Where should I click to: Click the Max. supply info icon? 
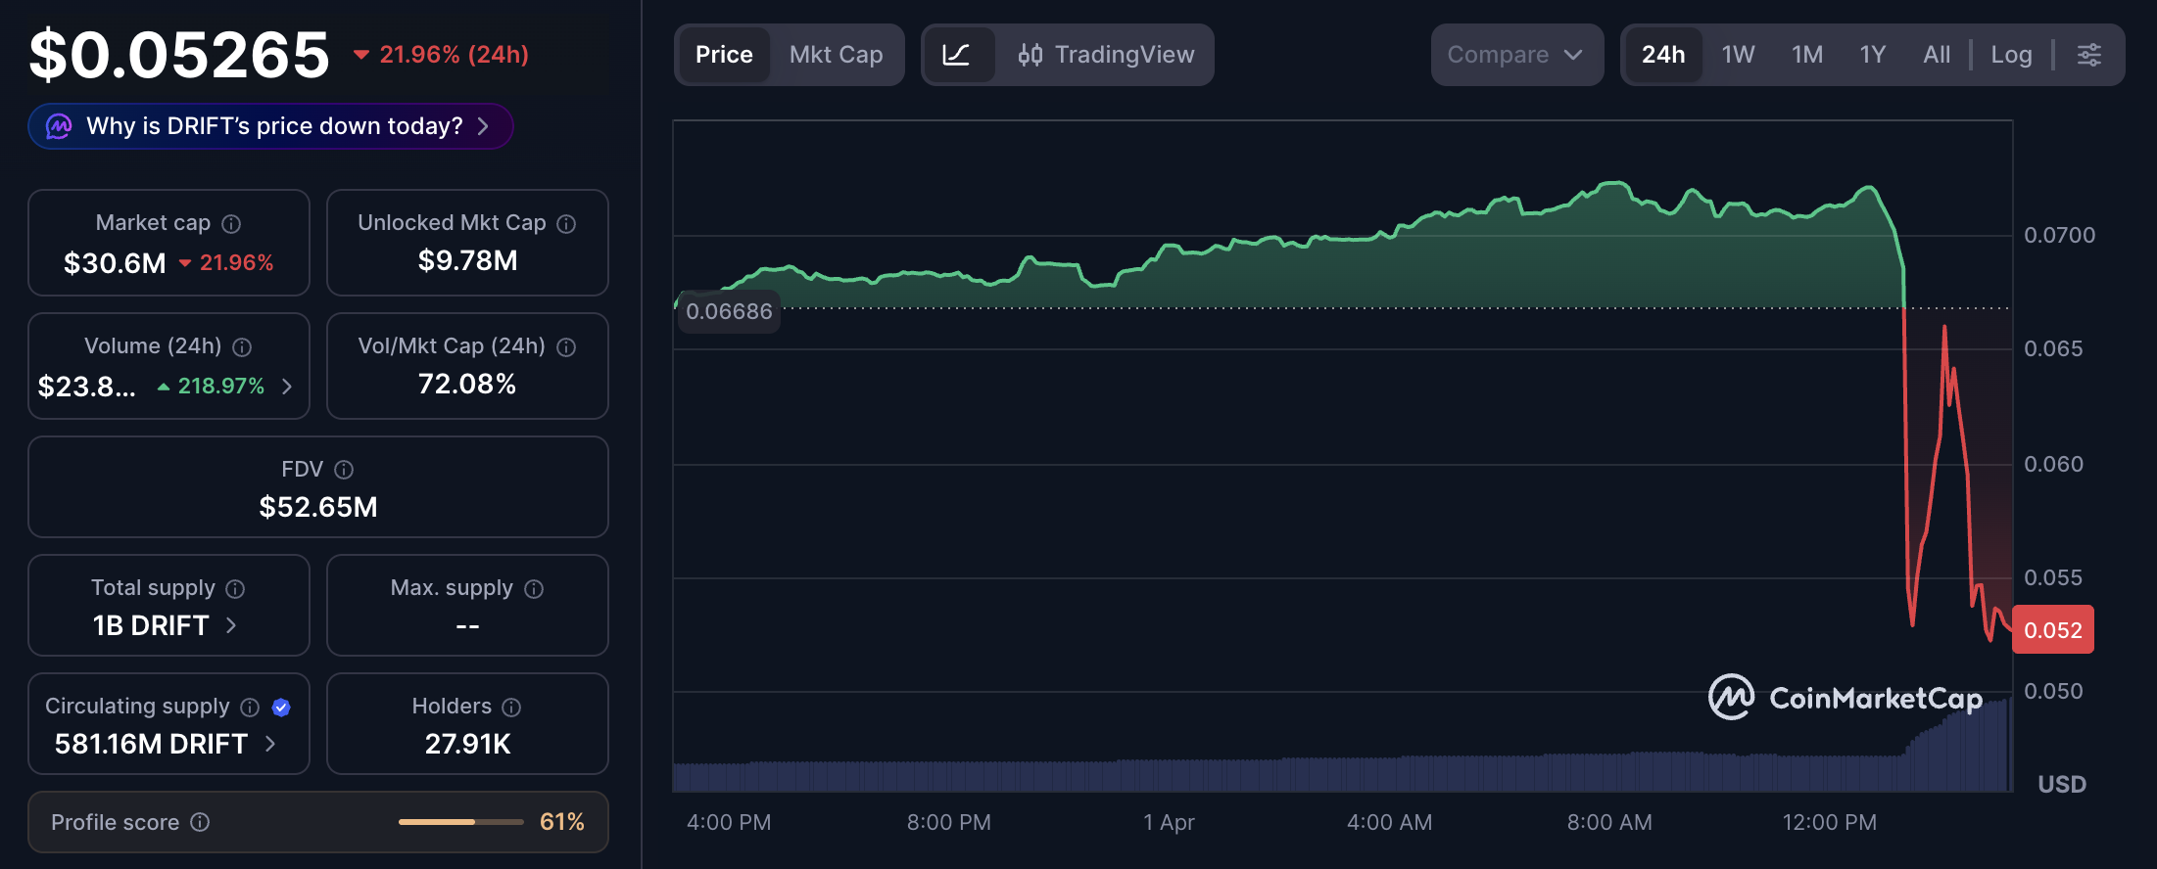pyautogui.click(x=534, y=588)
